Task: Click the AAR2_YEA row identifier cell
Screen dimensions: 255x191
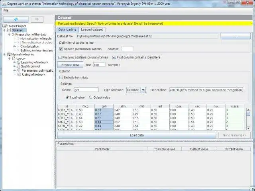Action: tap(67, 122)
